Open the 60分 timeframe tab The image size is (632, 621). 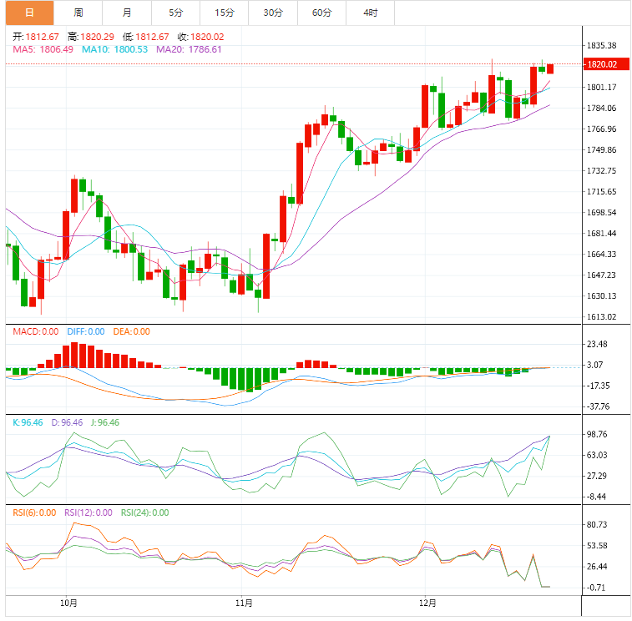(321, 13)
